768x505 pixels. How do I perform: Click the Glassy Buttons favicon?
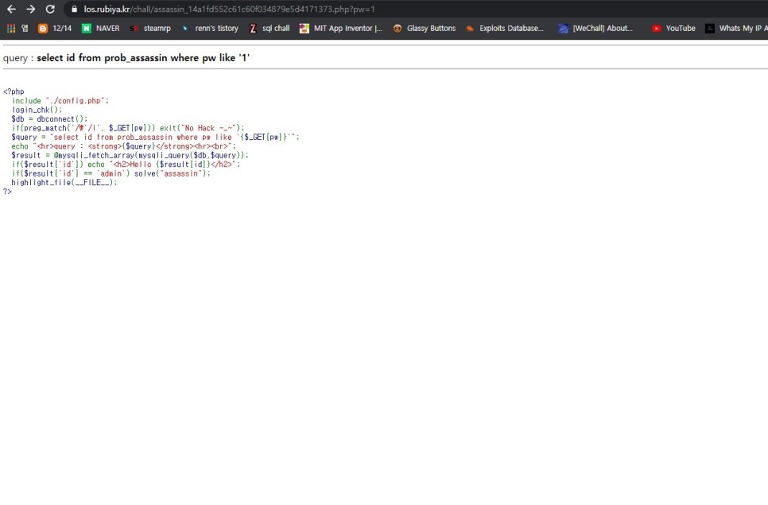tap(398, 29)
